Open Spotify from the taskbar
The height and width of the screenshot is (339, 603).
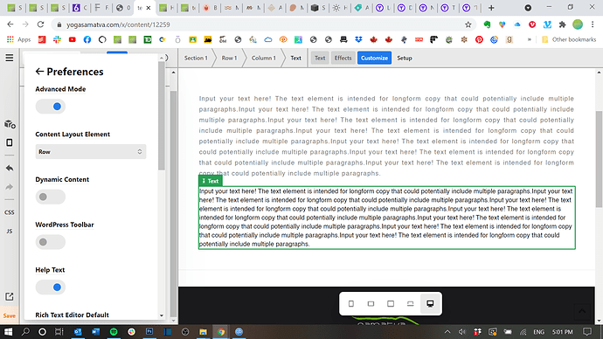(x=114, y=332)
